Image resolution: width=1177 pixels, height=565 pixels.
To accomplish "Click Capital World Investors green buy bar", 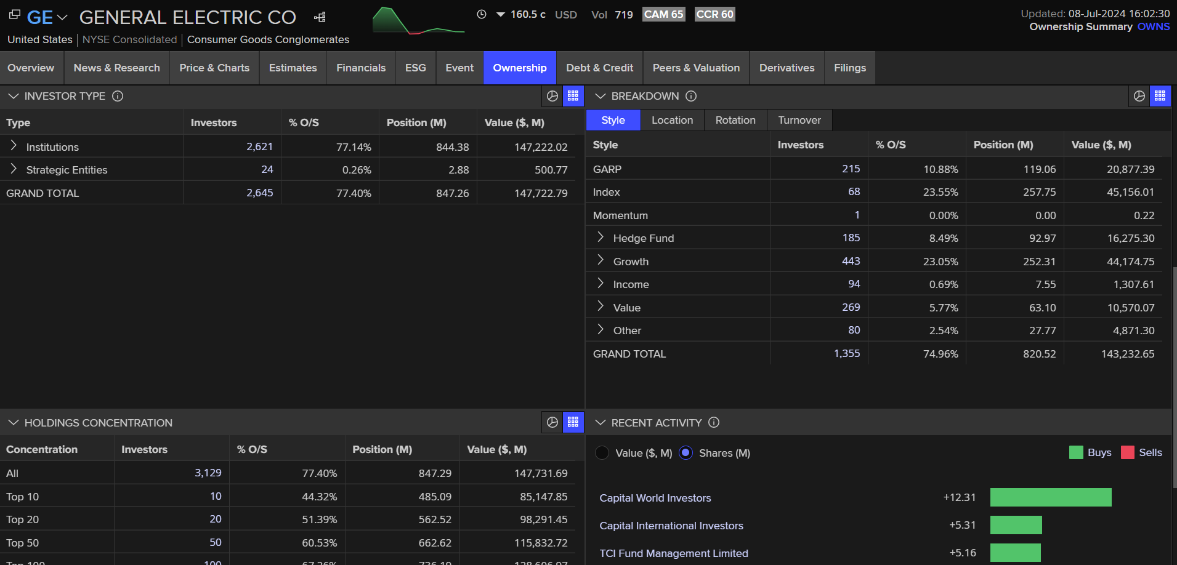I will pyautogui.click(x=1051, y=497).
